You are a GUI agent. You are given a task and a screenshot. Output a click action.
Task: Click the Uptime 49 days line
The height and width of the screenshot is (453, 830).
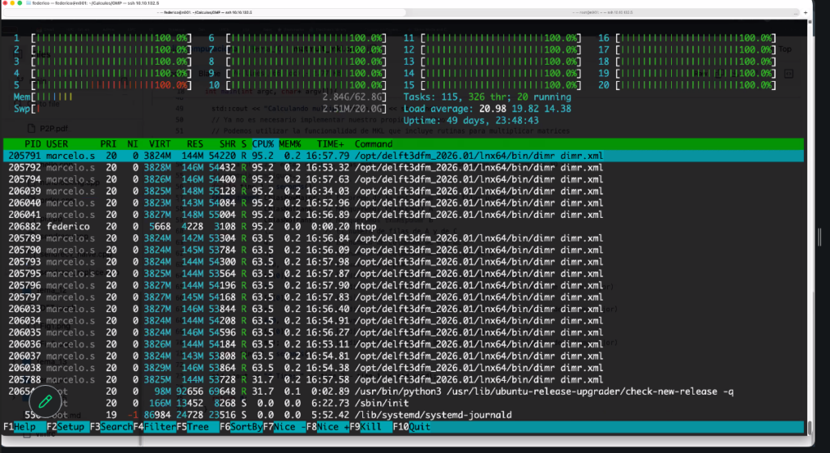pos(471,120)
